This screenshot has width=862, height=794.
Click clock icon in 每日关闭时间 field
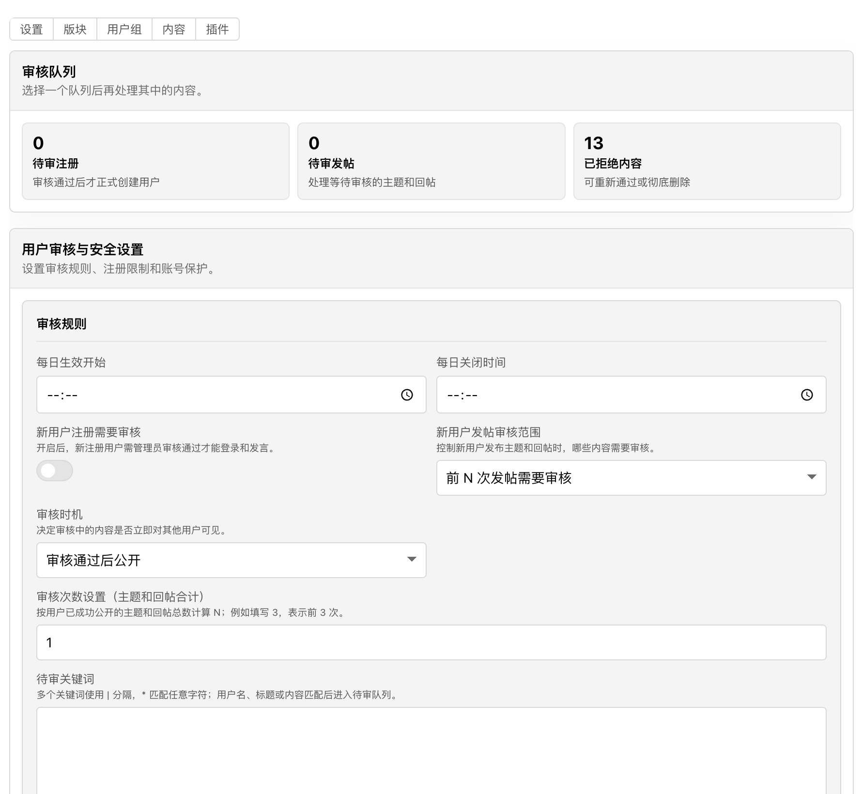(x=807, y=395)
